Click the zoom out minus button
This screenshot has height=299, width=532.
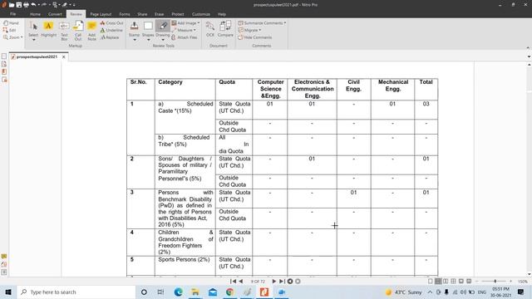(x=476, y=282)
